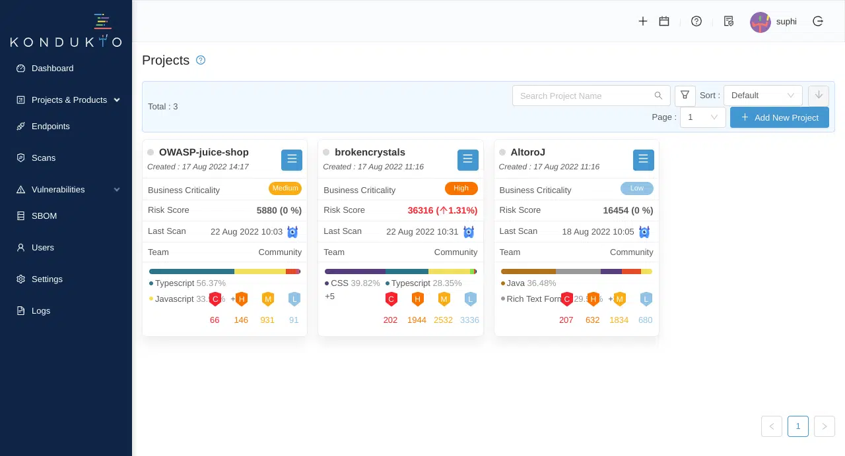Click the help question mark in the top bar

click(x=696, y=21)
